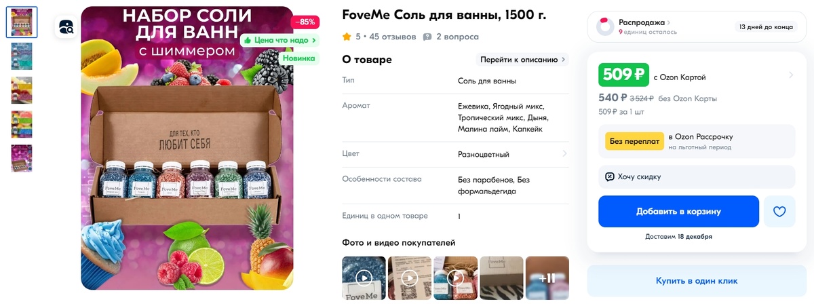Click the similar image search icon
The width and height of the screenshot is (814, 304).
(66, 26)
